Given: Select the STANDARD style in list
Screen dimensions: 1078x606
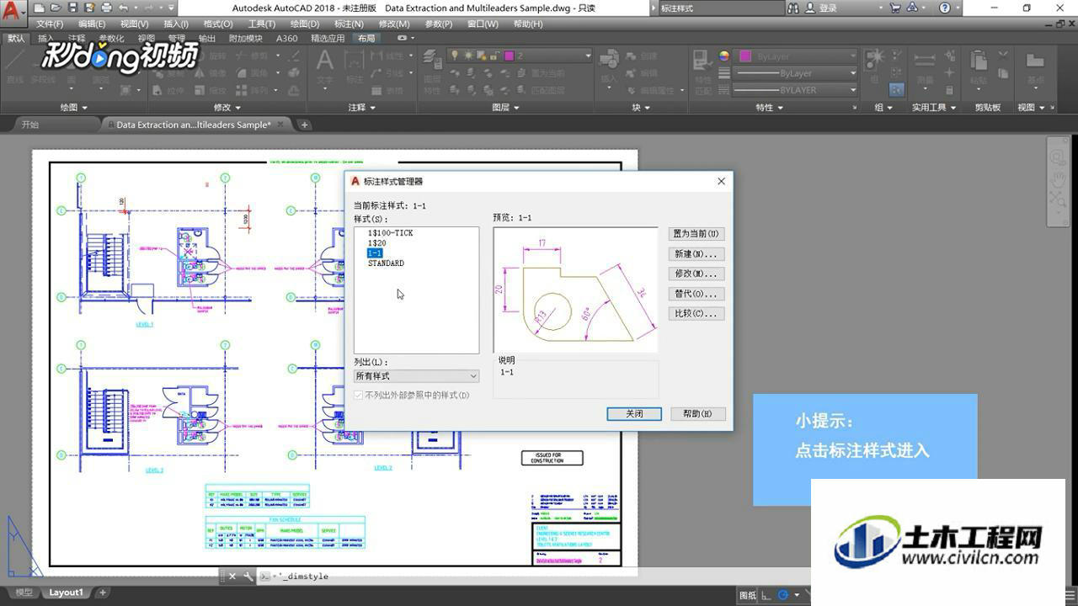Looking at the screenshot, I should point(386,263).
